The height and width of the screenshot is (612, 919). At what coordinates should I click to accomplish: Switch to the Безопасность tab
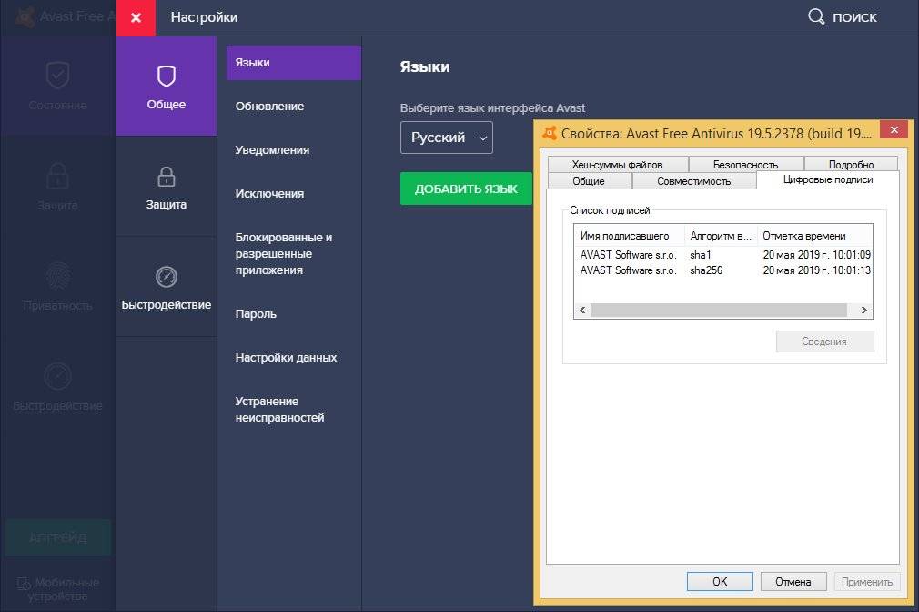pos(745,164)
